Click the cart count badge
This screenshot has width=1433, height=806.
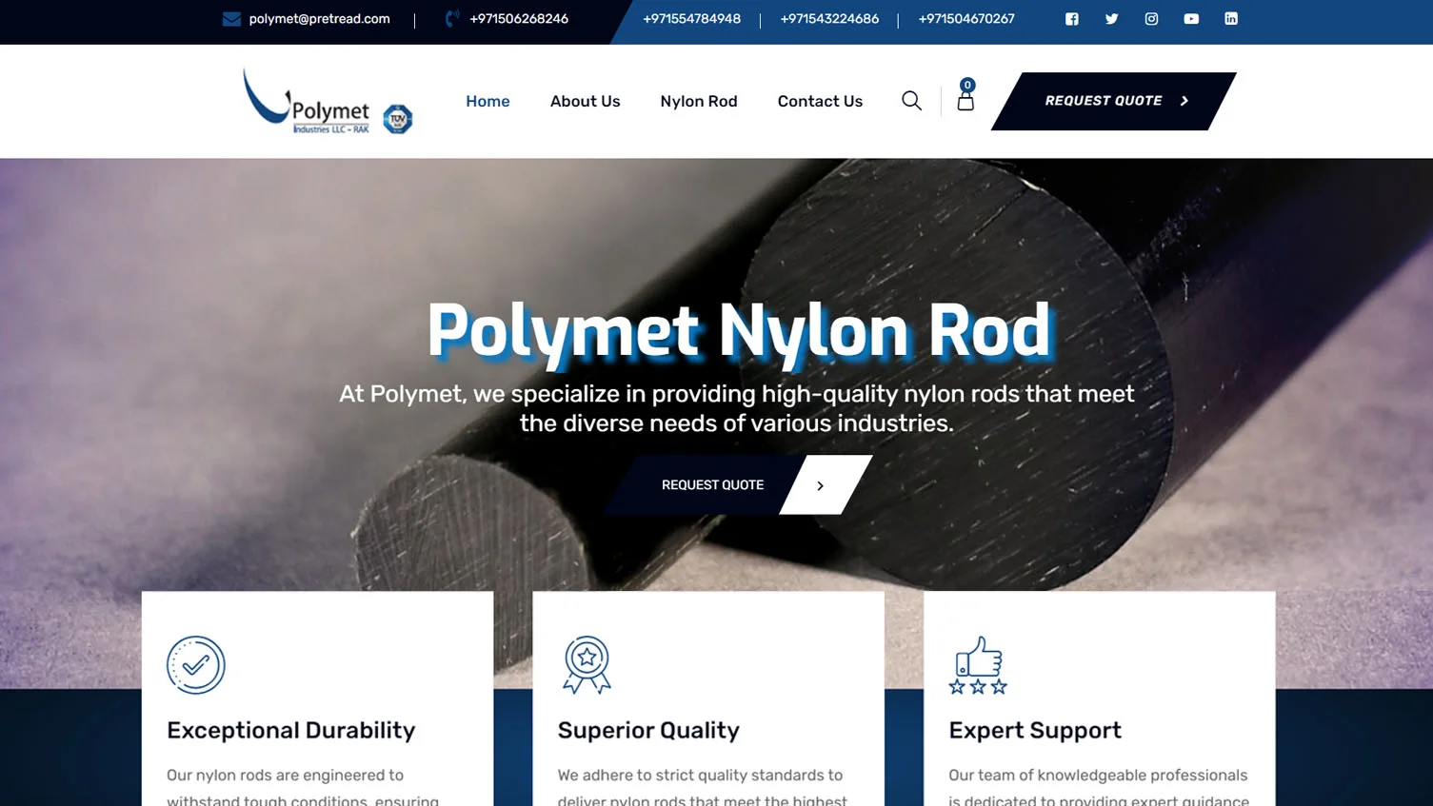tap(967, 85)
